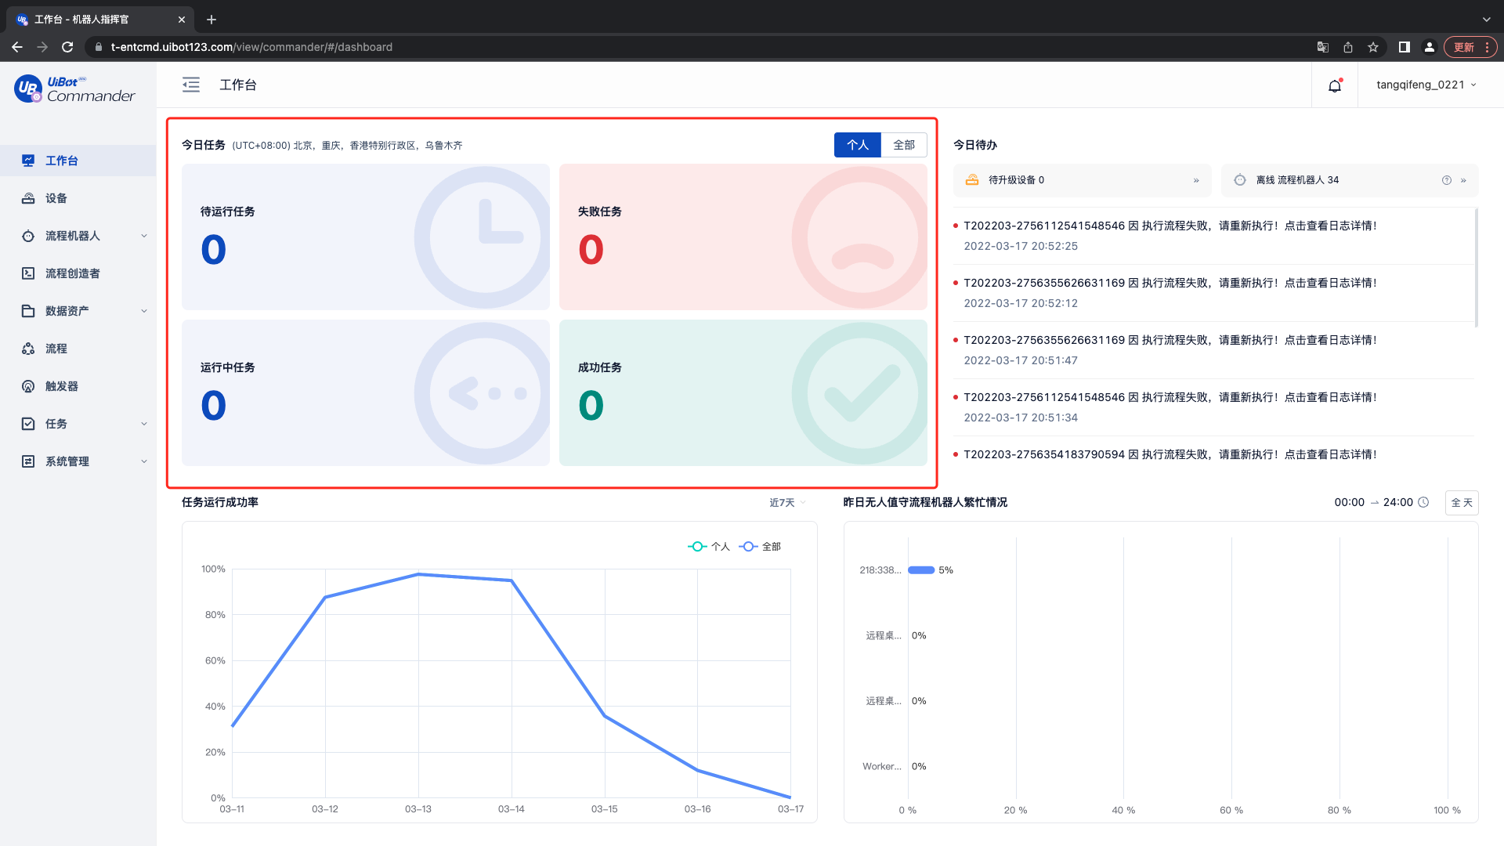The width and height of the screenshot is (1504, 846).
Task: Click the 今日待办 list scrollbar
Action: [x=1476, y=267]
